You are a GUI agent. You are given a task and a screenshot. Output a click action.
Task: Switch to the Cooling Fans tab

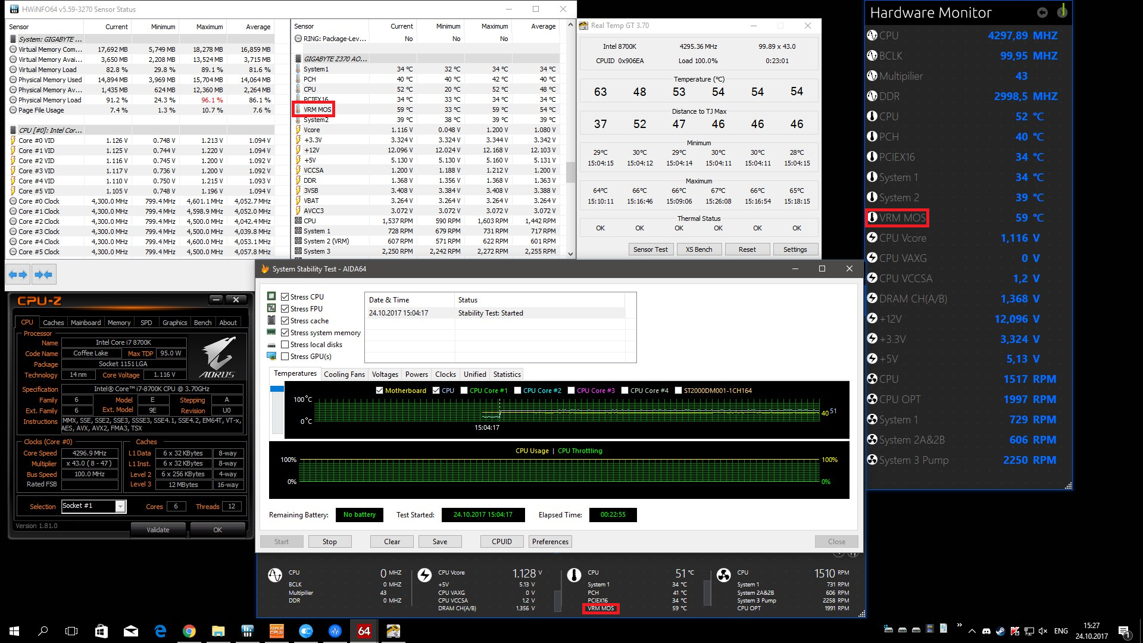point(344,374)
